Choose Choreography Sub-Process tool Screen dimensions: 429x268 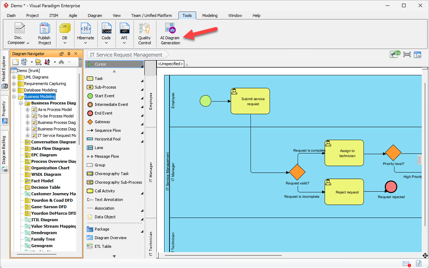114,182
